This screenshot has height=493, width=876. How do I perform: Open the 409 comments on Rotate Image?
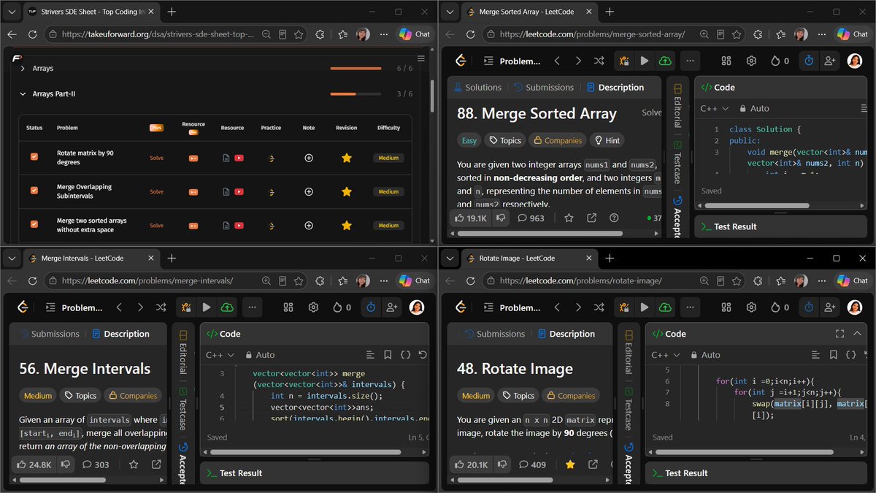point(532,464)
